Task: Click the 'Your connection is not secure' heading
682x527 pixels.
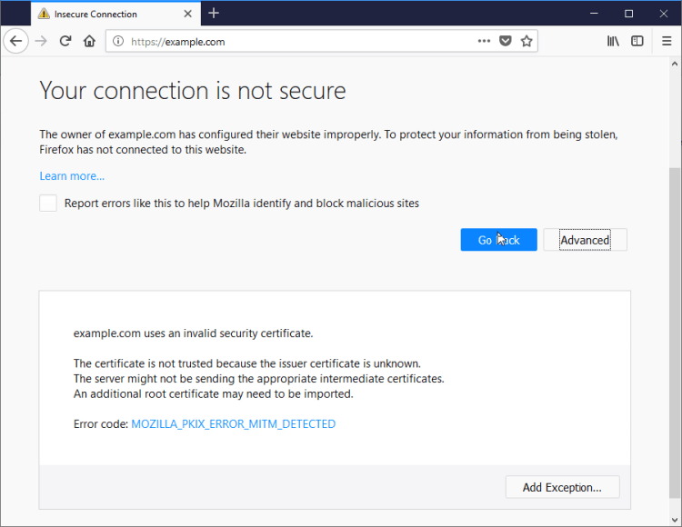Action: click(x=193, y=91)
